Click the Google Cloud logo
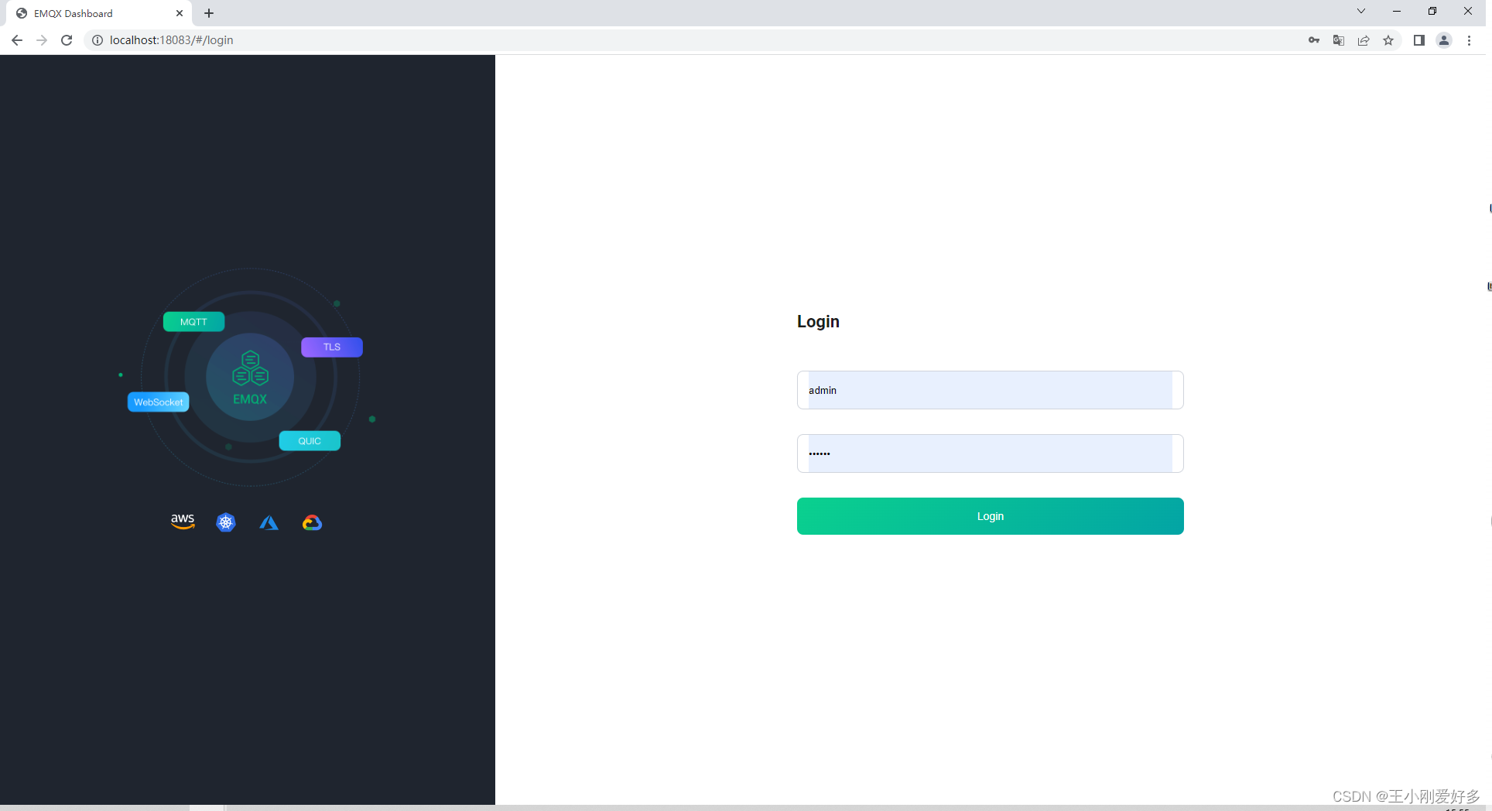1492x811 pixels. click(x=312, y=523)
